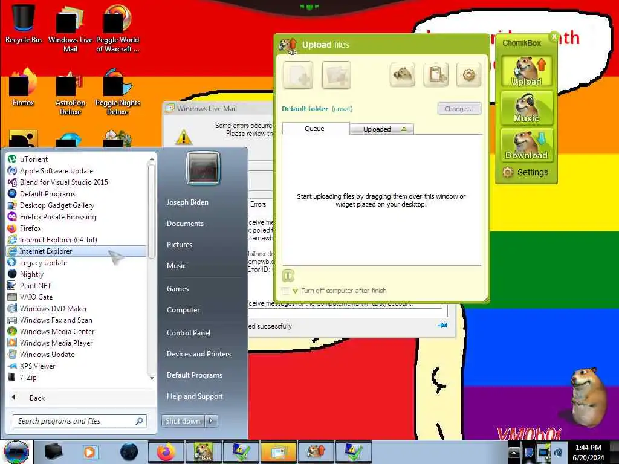Click the hamster icon button in Upload toolbar
Screen dimensions: 619x464
point(402,74)
